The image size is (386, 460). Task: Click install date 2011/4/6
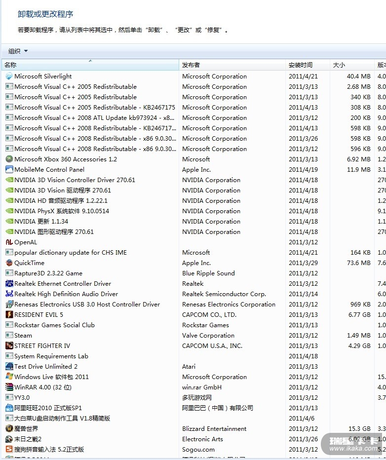pos(302,419)
